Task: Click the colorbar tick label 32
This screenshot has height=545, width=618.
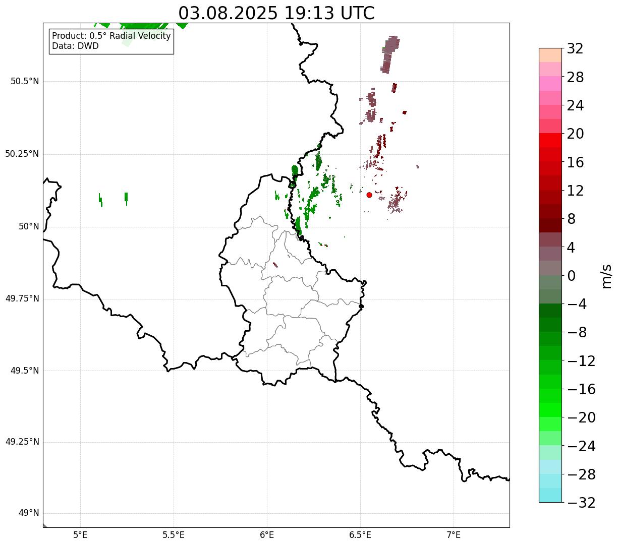Action: pos(575,48)
